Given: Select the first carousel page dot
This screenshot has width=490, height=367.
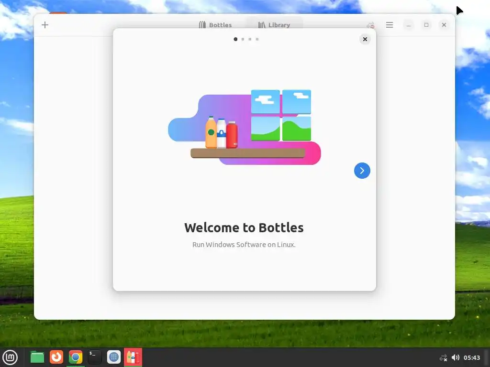Looking at the screenshot, I should coord(235,39).
